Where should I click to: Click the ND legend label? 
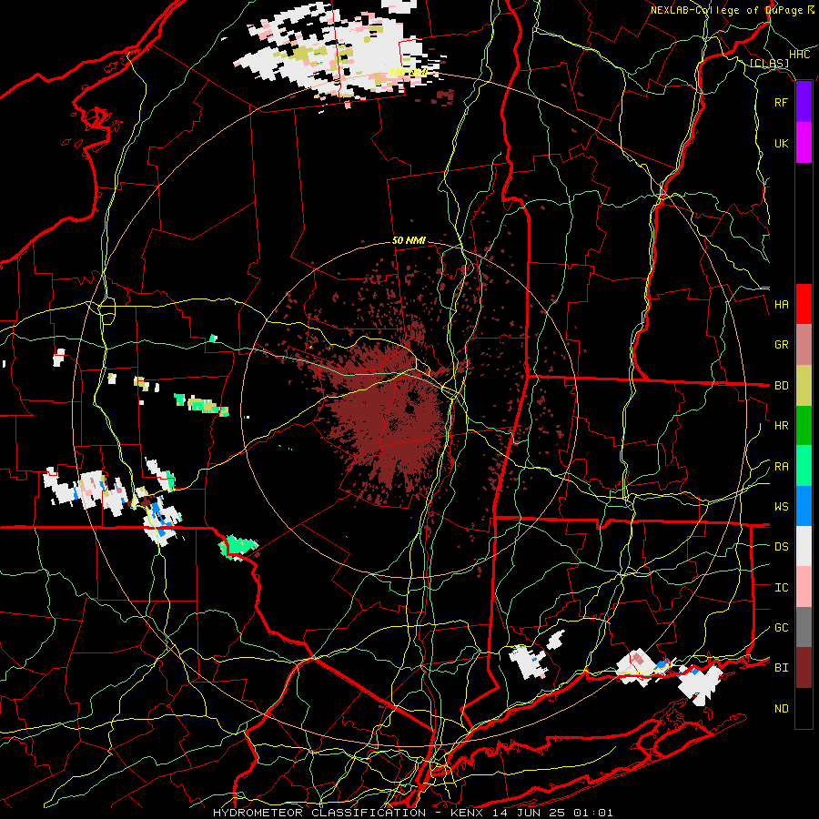tap(781, 709)
